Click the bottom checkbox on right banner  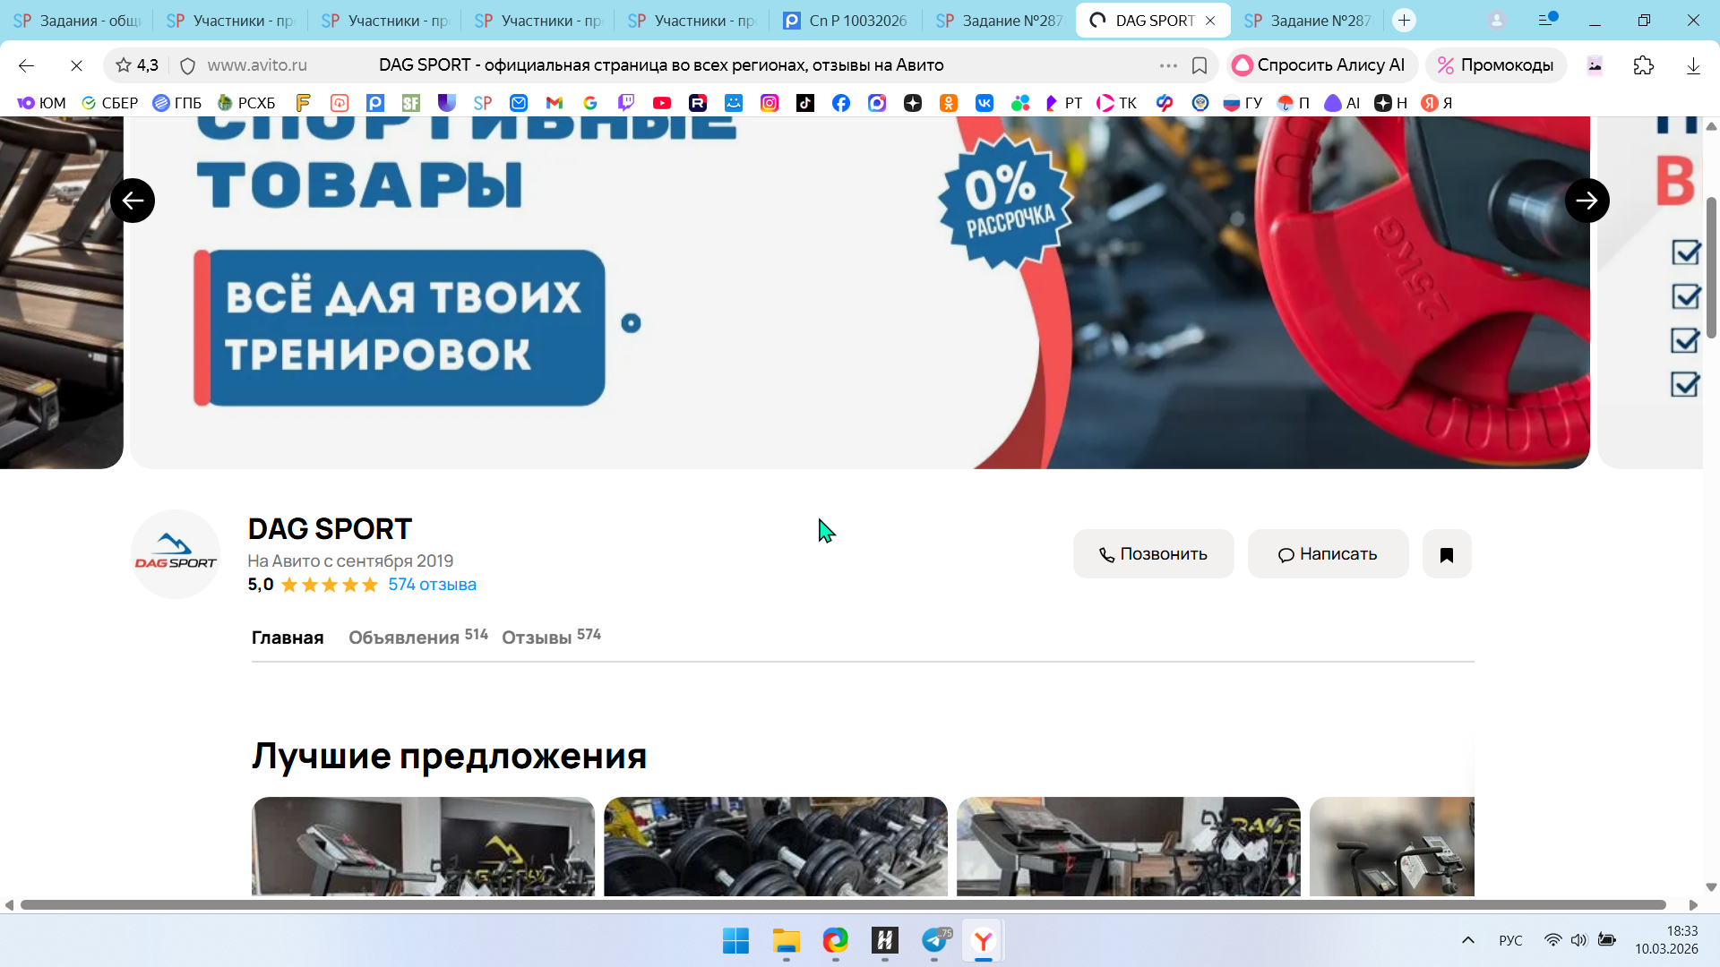coord(1685,385)
